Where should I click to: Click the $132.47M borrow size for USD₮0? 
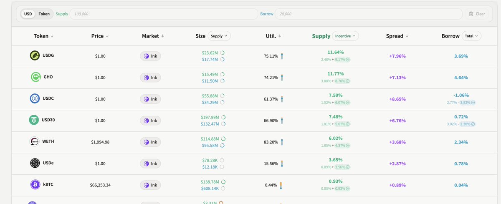[210, 124]
